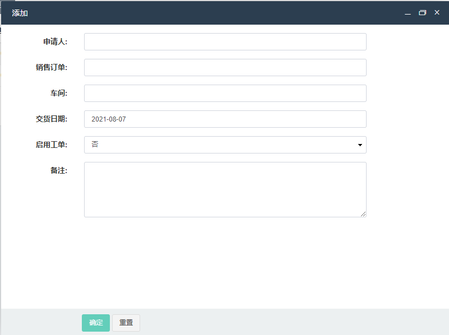Click the 销售订单 label text

coord(52,68)
